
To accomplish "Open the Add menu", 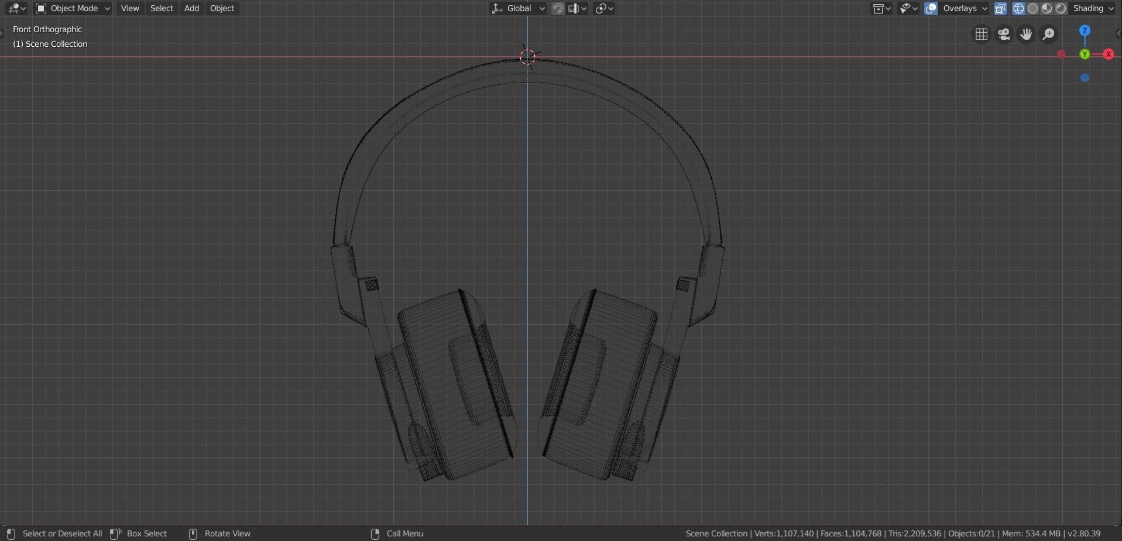I will click(x=191, y=8).
